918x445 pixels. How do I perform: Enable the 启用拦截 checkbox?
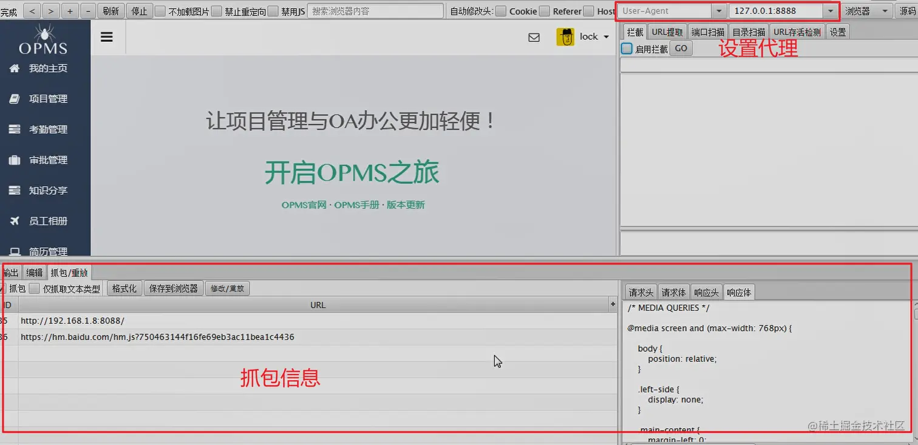[627, 49]
